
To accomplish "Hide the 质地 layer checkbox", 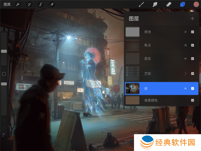I will point(192,32).
